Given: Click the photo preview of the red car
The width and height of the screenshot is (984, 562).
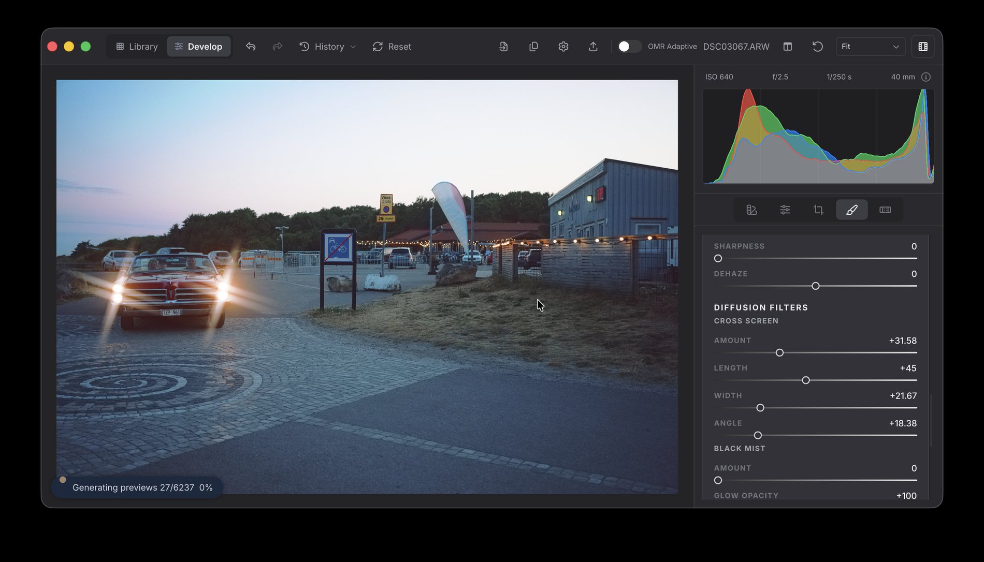Looking at the screenshot, I should tap(367, 286).
